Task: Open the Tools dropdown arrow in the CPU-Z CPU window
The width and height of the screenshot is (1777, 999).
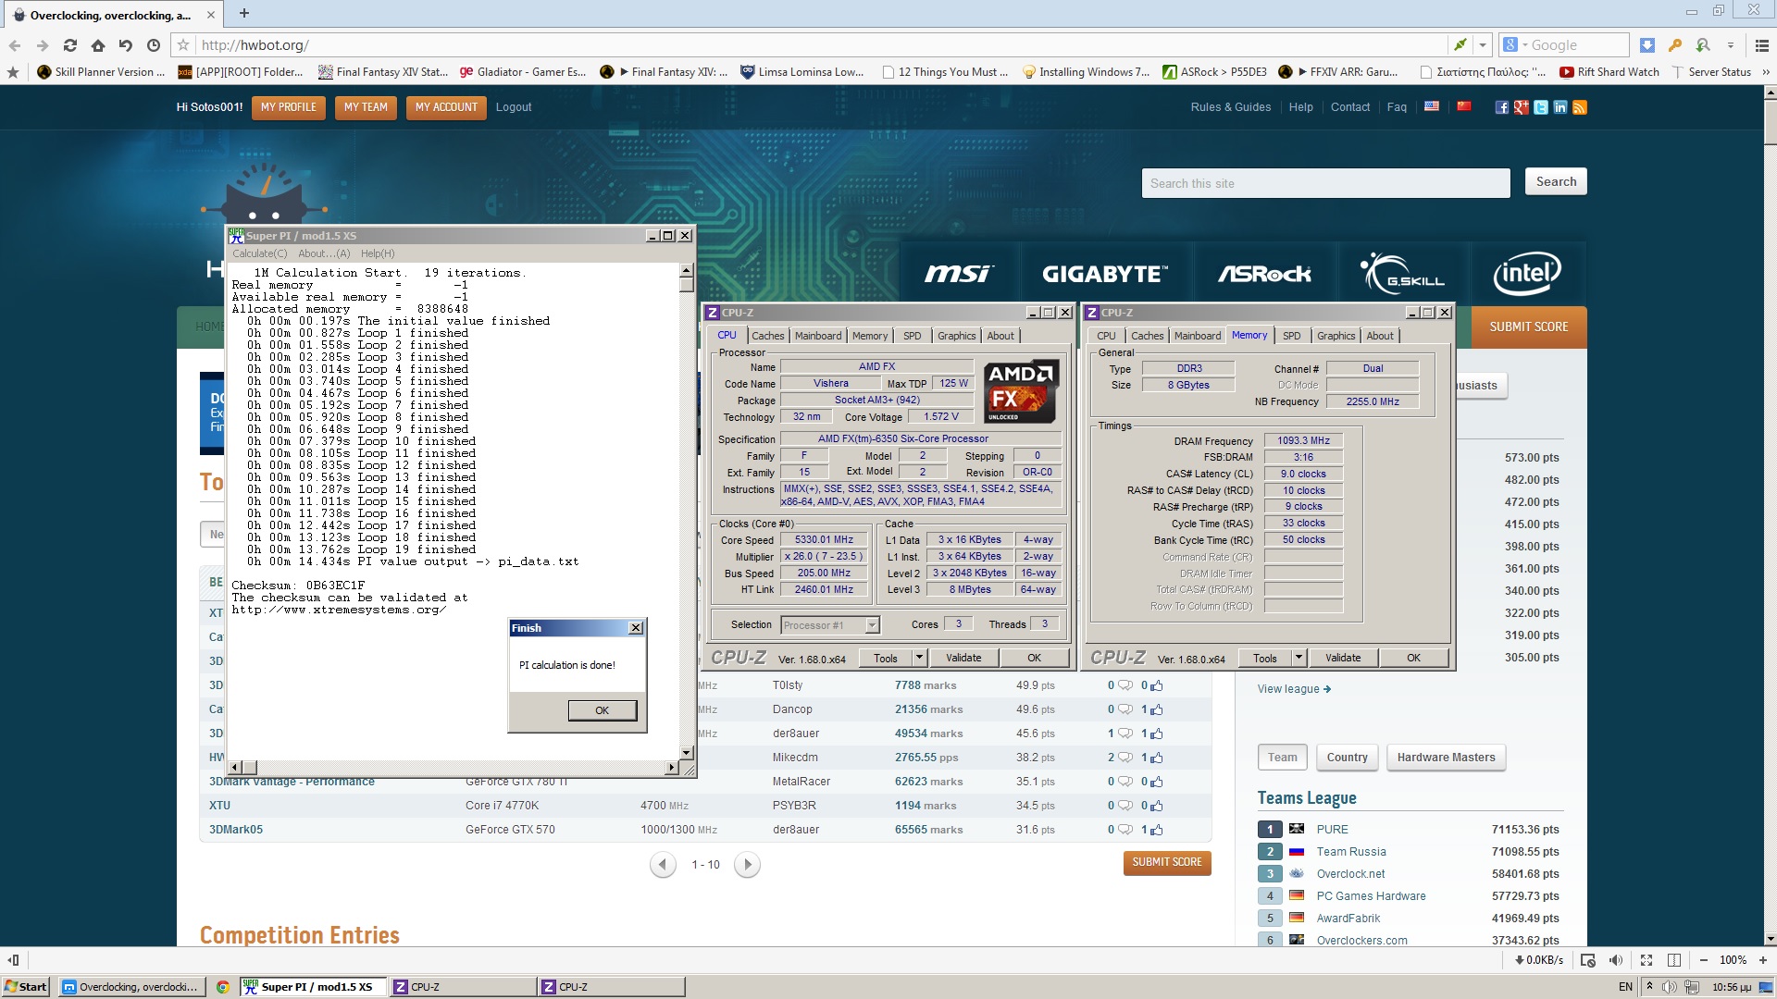Action: [x=919, y=658]
